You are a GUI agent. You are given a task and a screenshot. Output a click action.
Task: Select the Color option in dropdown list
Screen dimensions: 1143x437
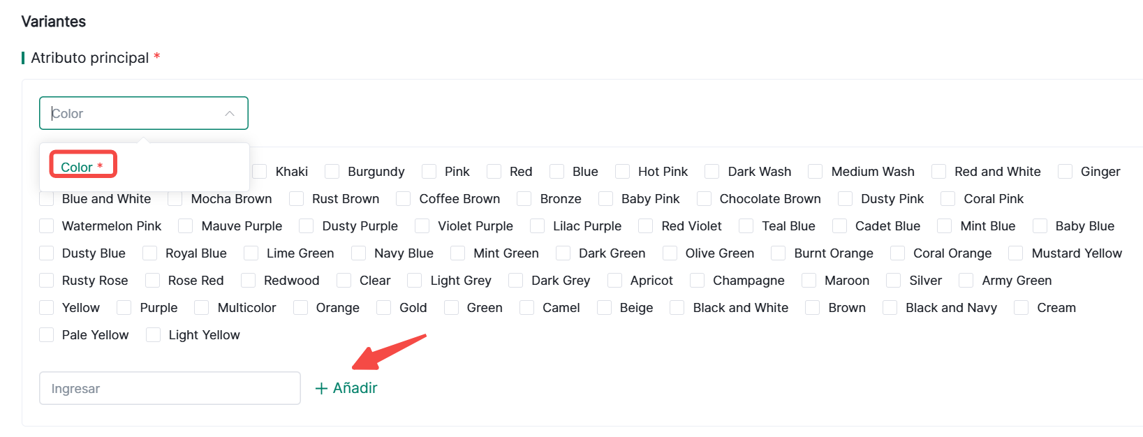77,168
